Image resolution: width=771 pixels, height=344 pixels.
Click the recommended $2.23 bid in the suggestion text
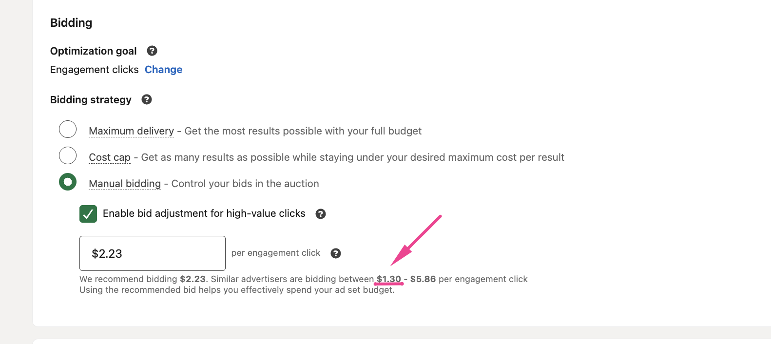coord(192,279)
